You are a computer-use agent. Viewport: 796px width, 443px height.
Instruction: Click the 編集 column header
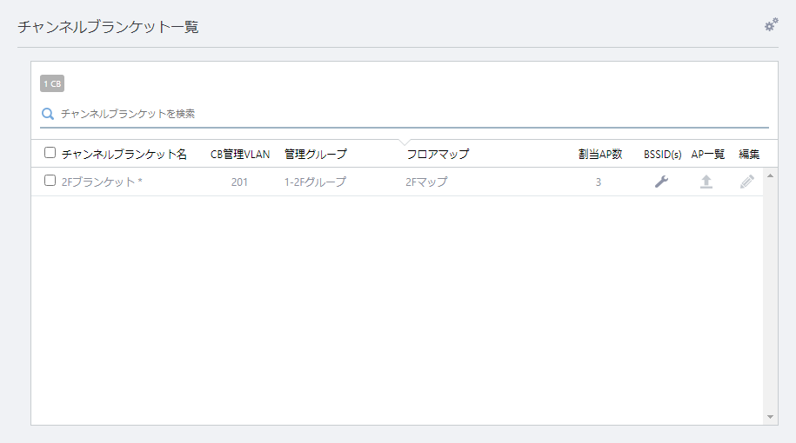click(x=749, y=154)
